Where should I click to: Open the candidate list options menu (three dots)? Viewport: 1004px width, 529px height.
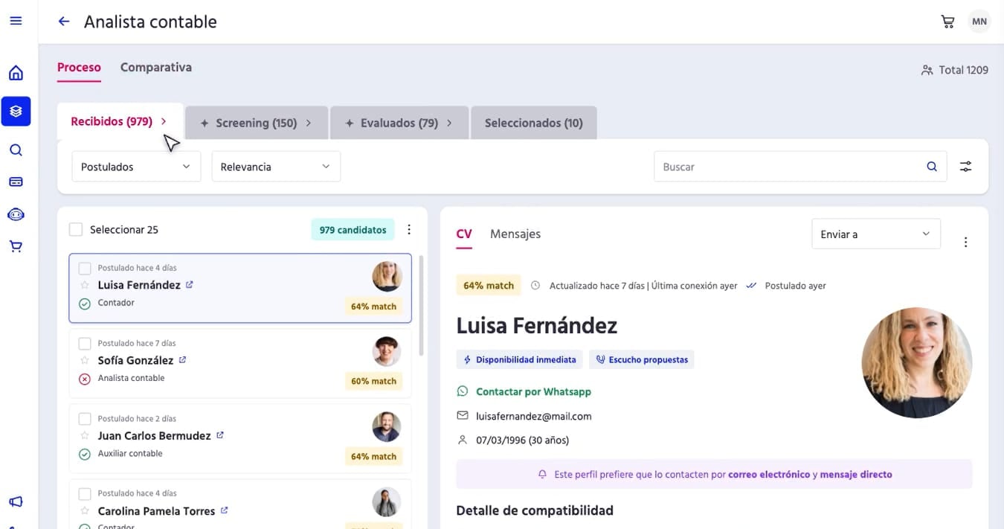coord(409,230)
